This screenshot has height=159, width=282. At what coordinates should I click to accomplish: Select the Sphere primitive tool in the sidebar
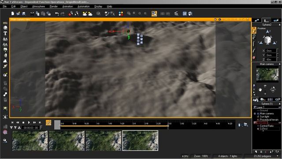click(x=5, y=28)
